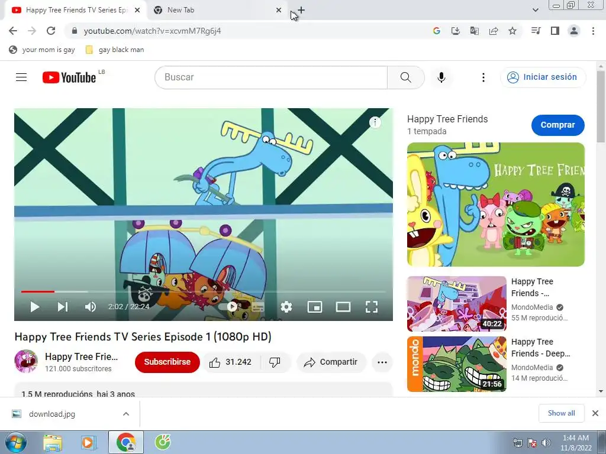Dislike the video with thumbs-down
The image size is (606, 454).
click(x=275, y=362)
